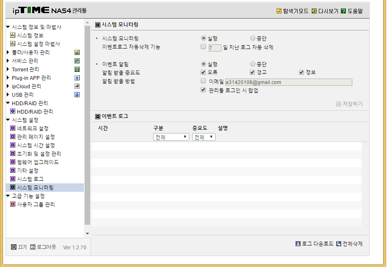Click the 끄기 power icon

tap(14, 247)
